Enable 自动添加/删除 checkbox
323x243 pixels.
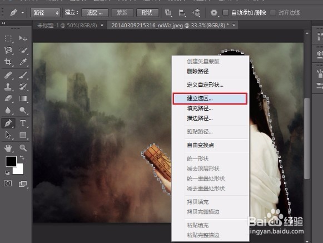[226, 13]
